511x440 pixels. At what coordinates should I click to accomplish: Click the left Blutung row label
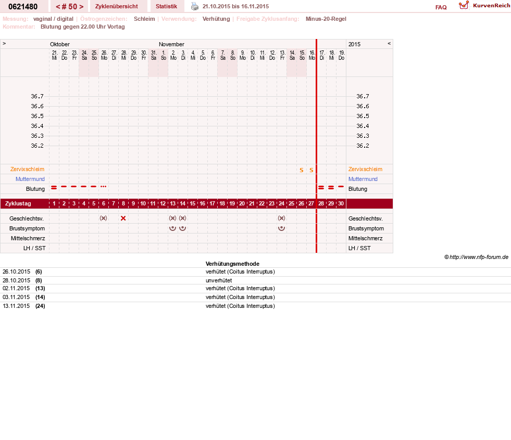tap(35, 189)
